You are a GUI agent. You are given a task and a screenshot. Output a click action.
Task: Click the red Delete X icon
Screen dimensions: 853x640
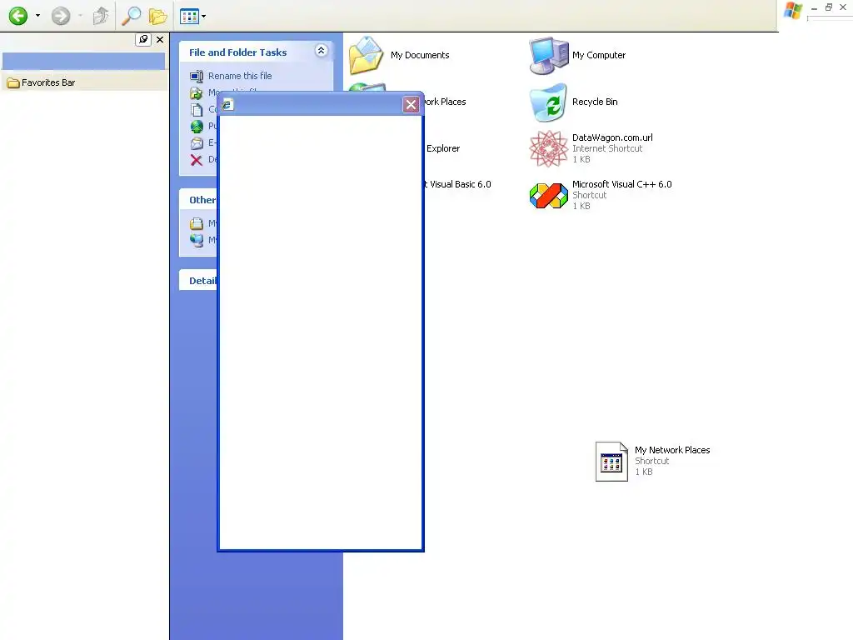[x=197, y=160]
